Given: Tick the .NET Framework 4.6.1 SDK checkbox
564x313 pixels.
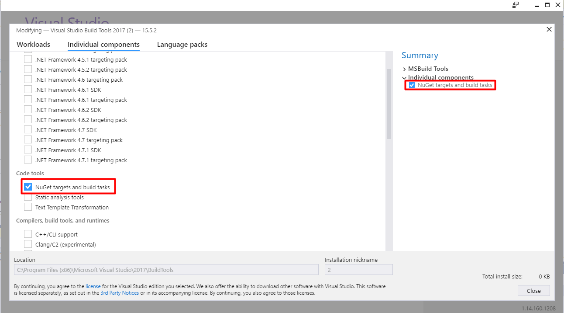Looking at the screenshot, I should (x=28, y=90).
